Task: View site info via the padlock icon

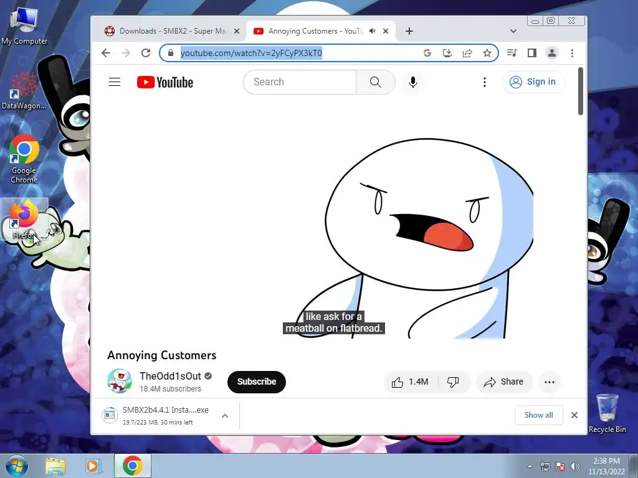Action: tap(171, 53)
